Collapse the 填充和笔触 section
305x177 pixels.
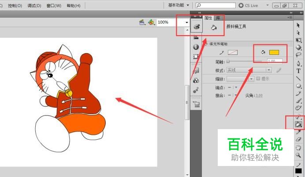click(x=206, y=44)
